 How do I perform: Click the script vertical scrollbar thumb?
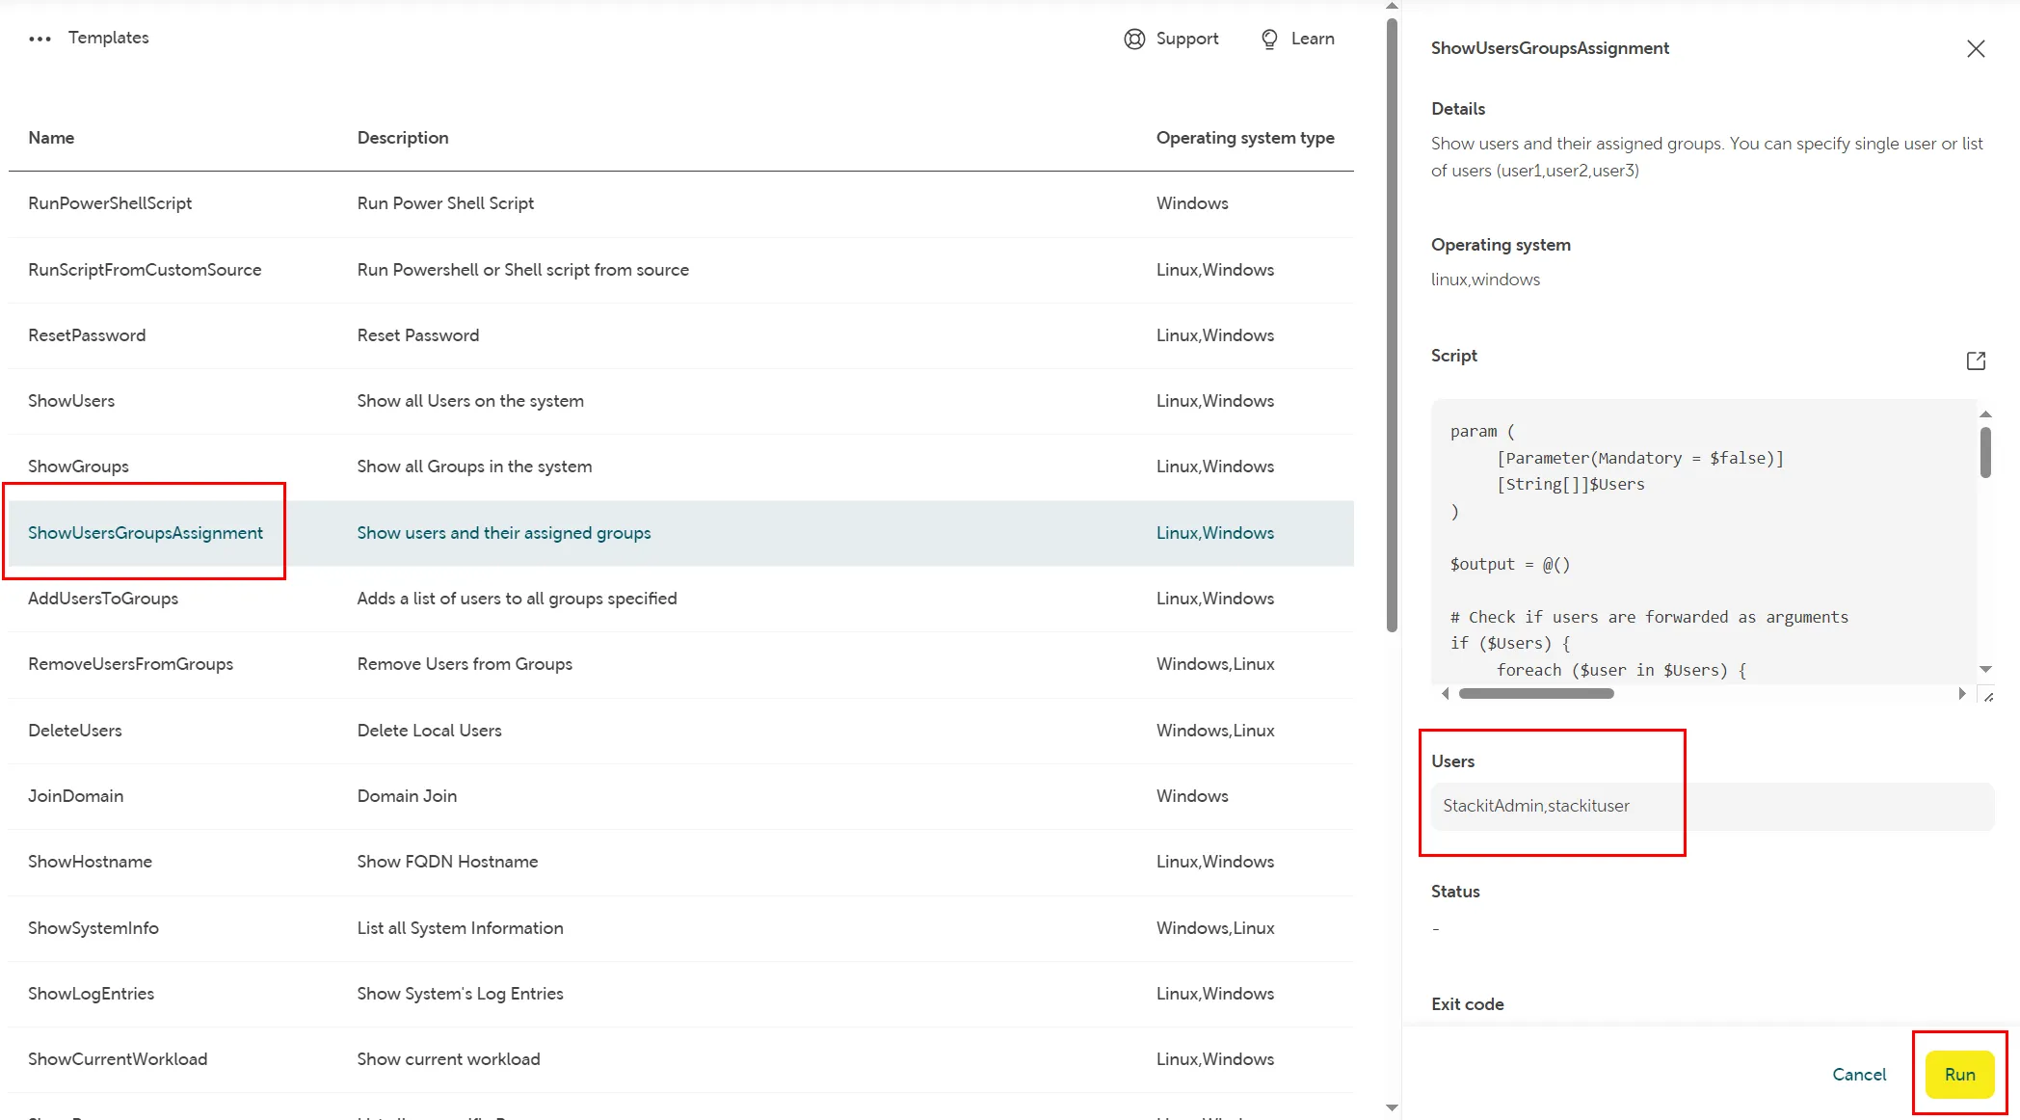click(x=1985, y=451)
